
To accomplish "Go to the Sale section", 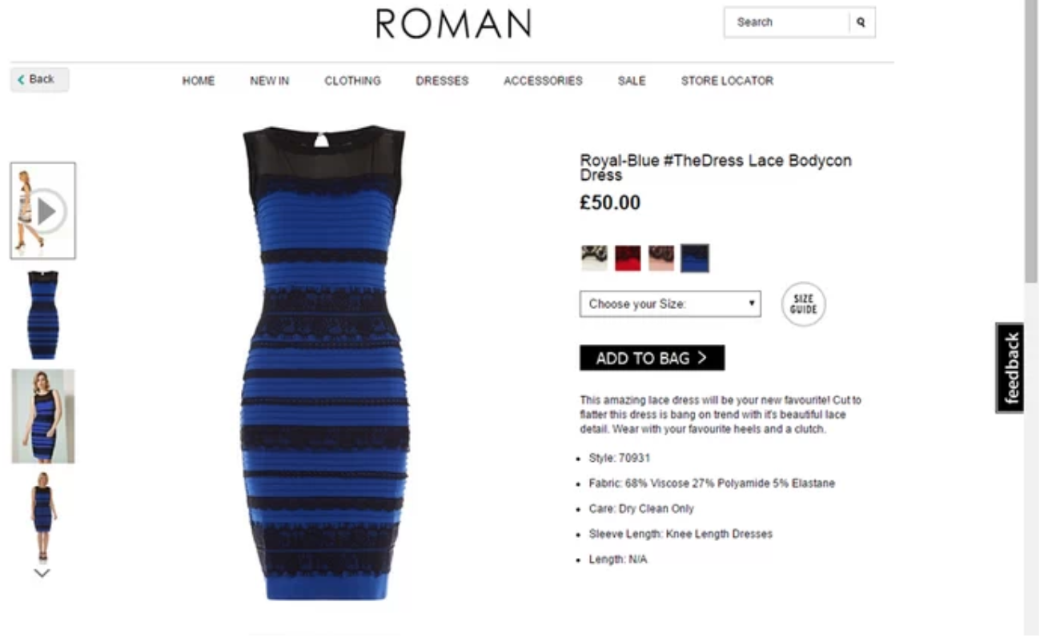I will pos(632,81).
